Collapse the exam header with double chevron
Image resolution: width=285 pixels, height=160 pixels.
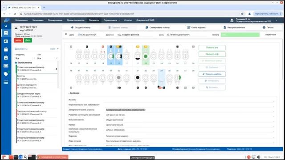pos(66,35)
